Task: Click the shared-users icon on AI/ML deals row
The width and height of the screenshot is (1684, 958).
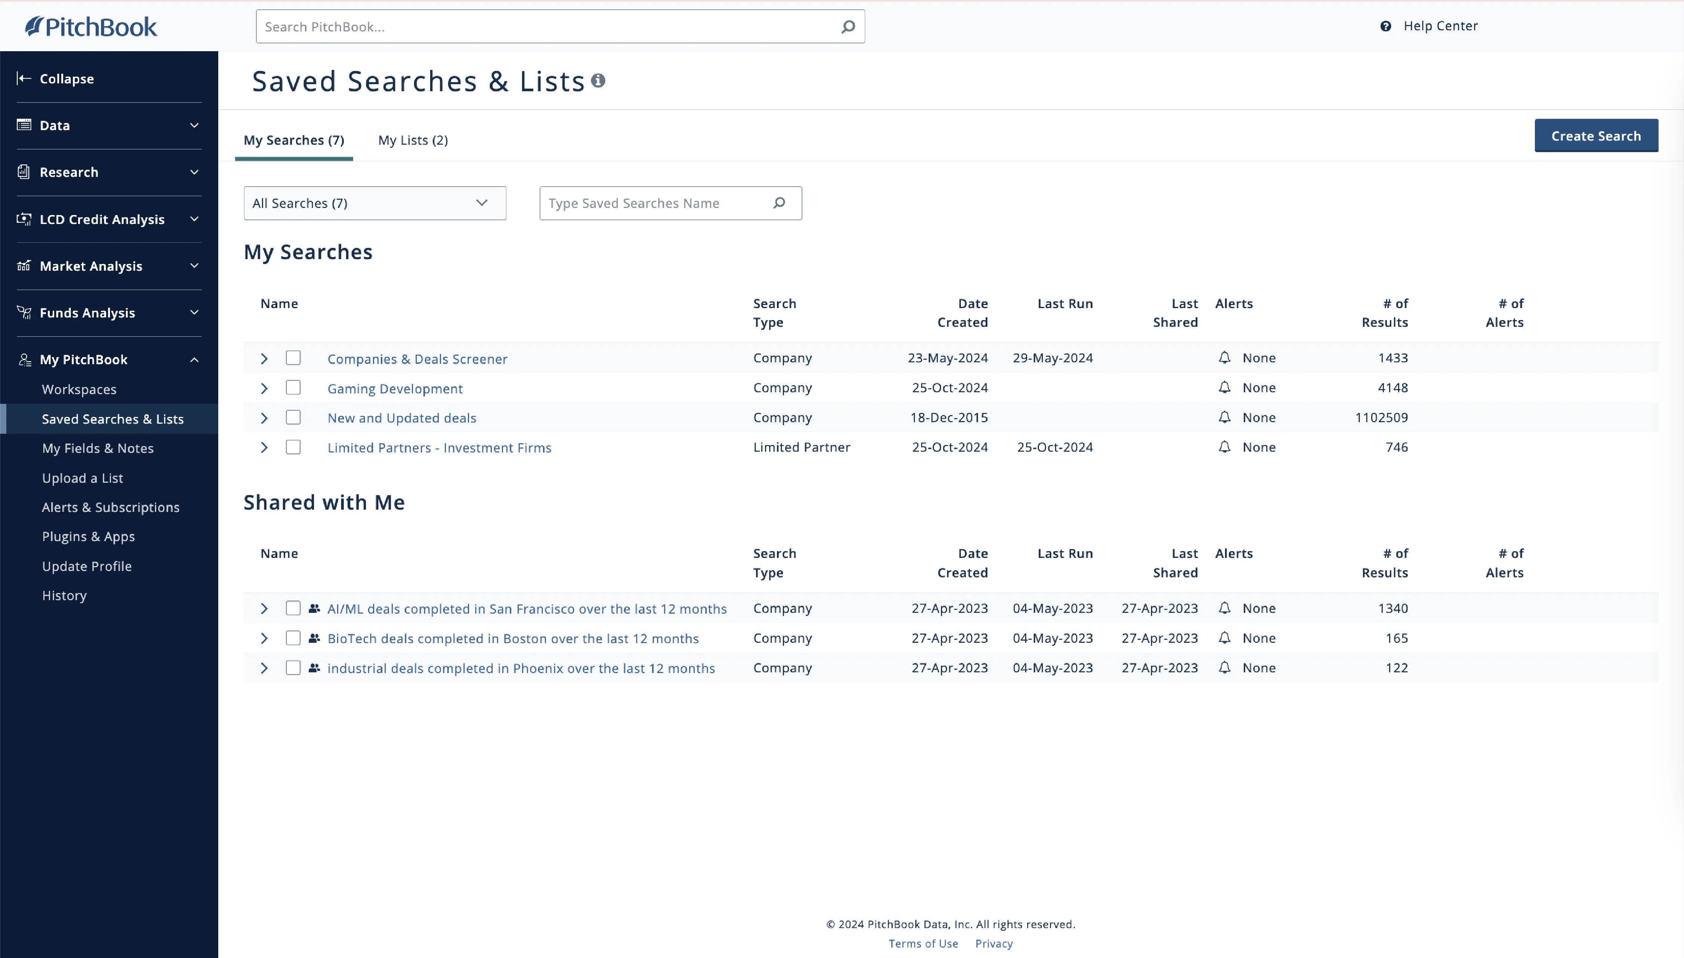Action: point(314,608)
